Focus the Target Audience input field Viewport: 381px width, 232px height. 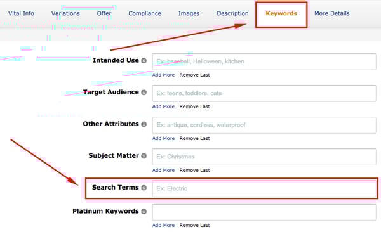264,93
